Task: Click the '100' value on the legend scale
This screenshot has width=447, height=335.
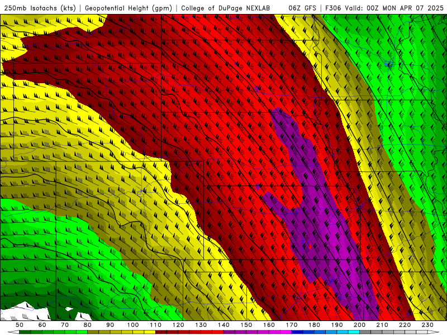Action: [x=133, y=325]
